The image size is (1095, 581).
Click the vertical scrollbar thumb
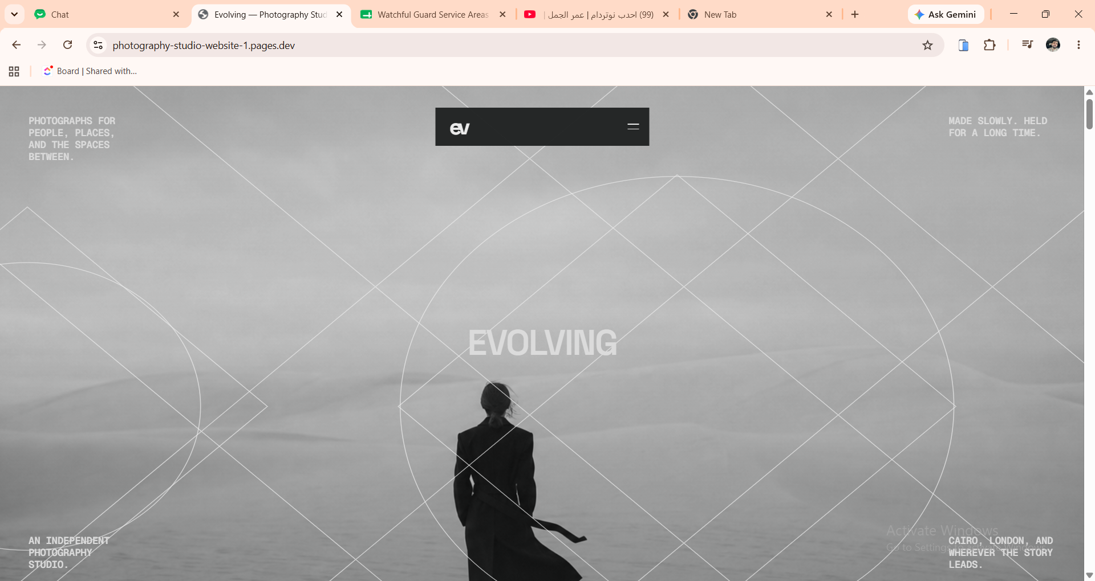tap(1089, 114)
